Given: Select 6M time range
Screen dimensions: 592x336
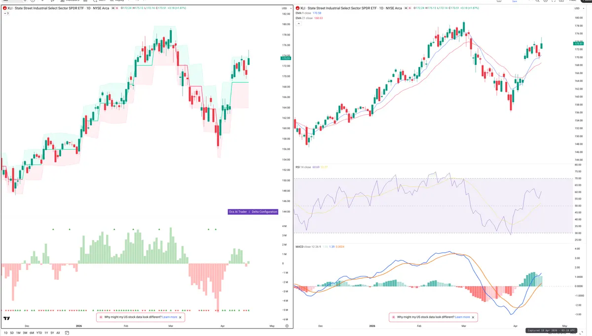Looking at the screenshot, I should (32, 333).
